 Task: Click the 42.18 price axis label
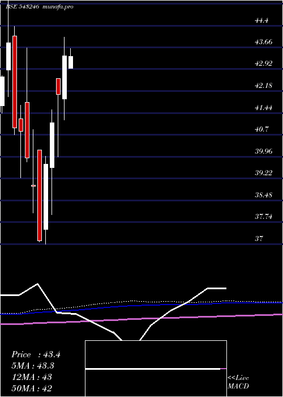tap(264, 86)
